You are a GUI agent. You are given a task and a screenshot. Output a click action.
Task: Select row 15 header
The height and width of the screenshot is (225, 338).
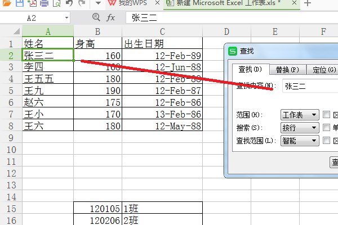tap(11, 209)
